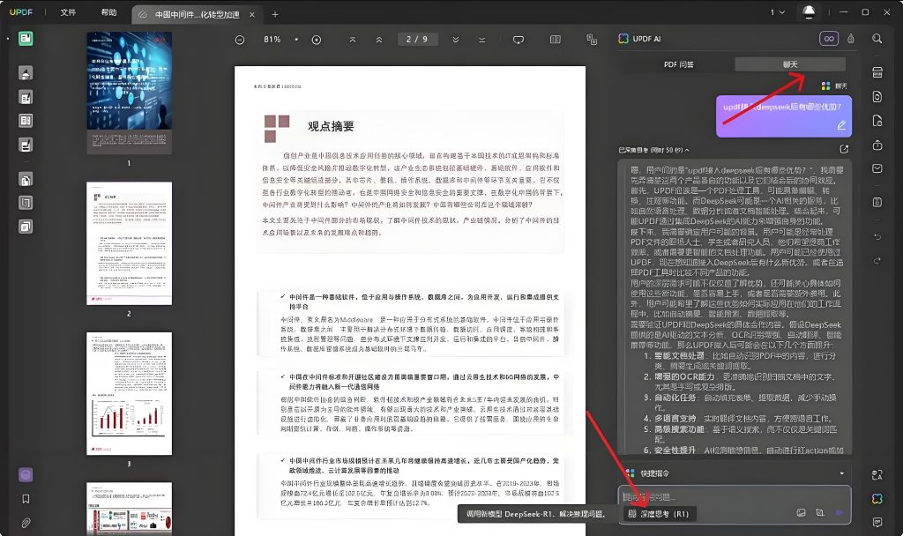Viewport: 903px width, 536px height.
Task: Click the AI chat input field
Action: click(735, 496)
